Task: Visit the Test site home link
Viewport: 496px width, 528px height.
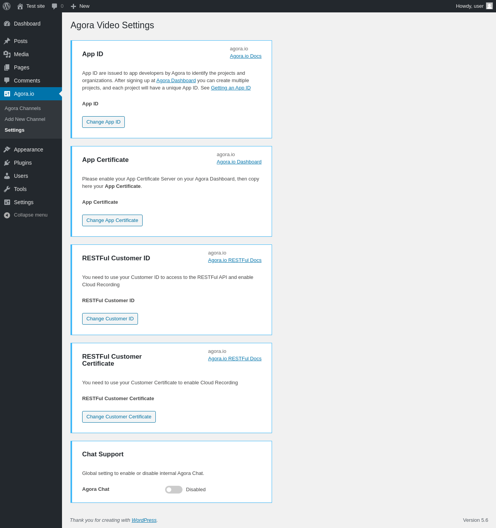Action: click(35, 6)
